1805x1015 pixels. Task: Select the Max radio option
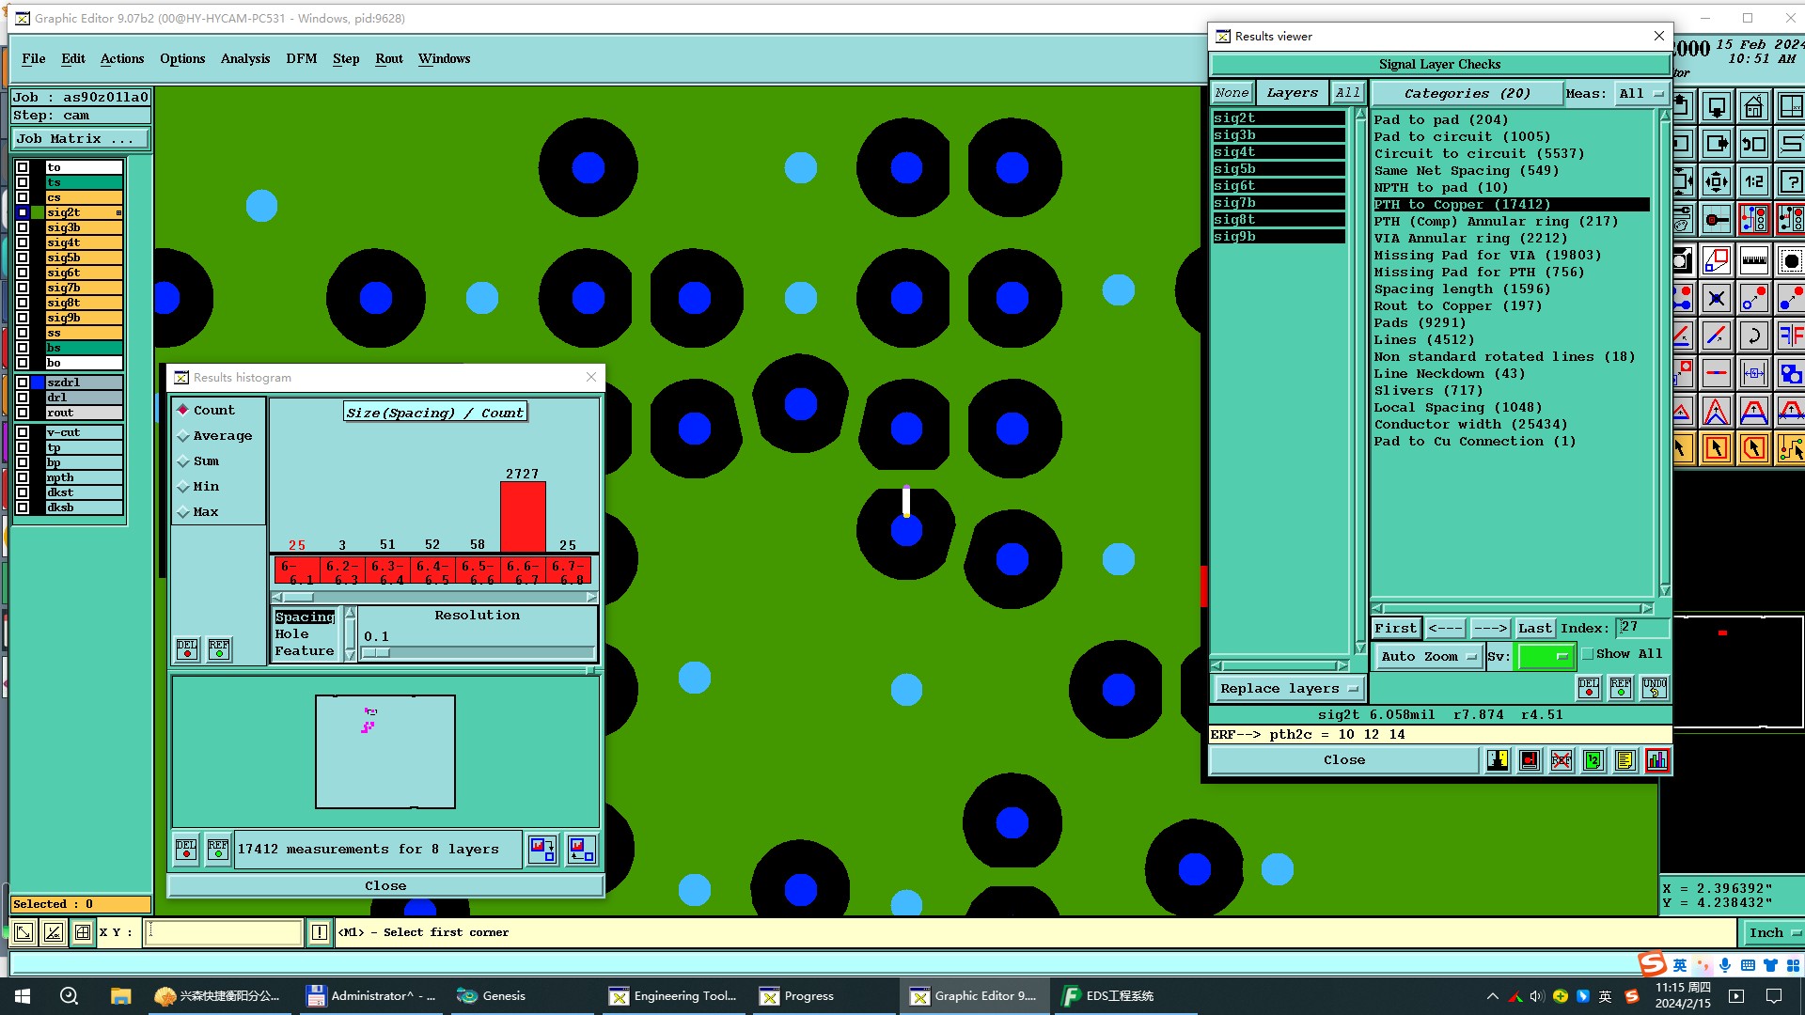point(183,512)
